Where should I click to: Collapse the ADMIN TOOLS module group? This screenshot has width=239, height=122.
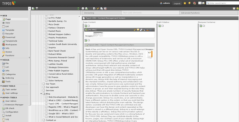tap(1, 98)
